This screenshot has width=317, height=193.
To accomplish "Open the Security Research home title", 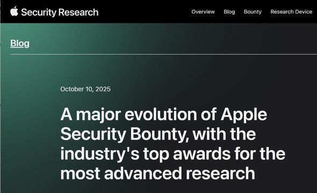I will [x=60, y=12].
